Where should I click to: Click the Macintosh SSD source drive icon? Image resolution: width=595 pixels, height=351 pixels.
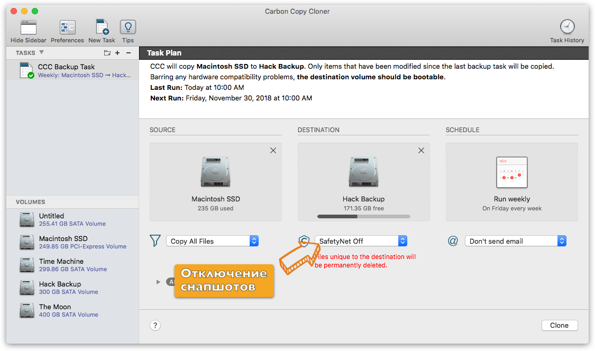pos(216,171)
